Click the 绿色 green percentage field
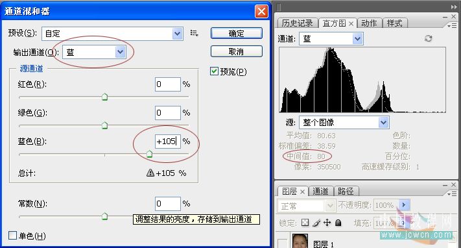This screenshot has height=248, width=461. [167, 113]
